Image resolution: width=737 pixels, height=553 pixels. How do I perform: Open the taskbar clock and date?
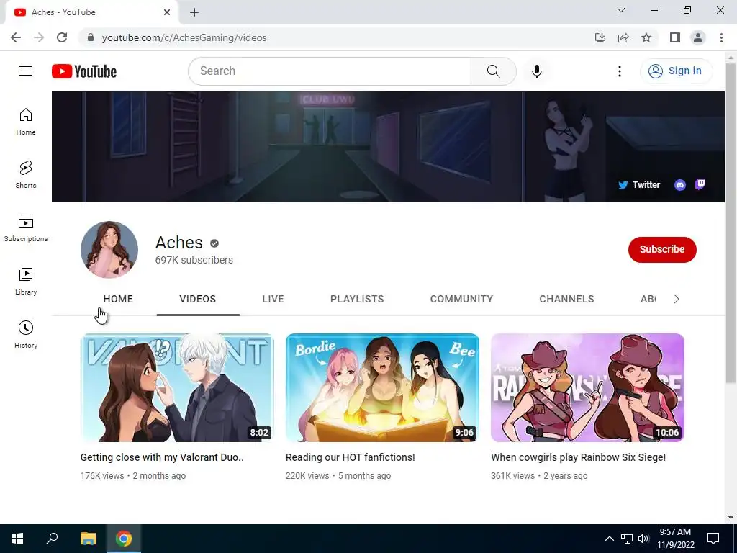[x=675, y=539]
